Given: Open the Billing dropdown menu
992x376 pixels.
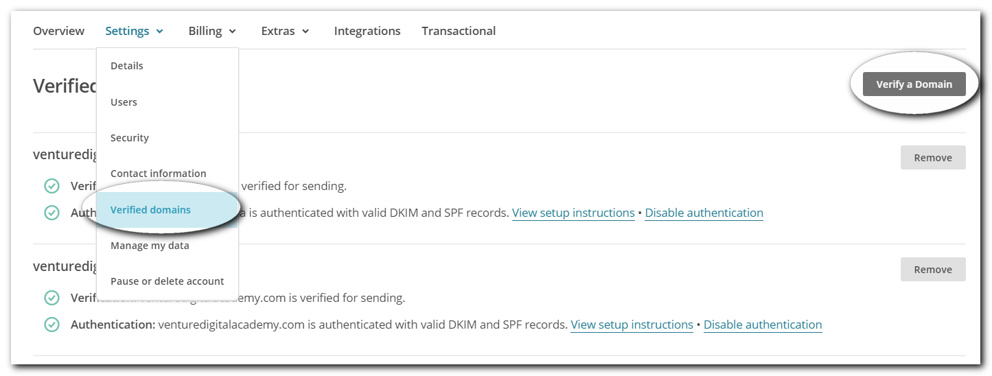Looking at the screenshot, I should (x=212, y=31).
